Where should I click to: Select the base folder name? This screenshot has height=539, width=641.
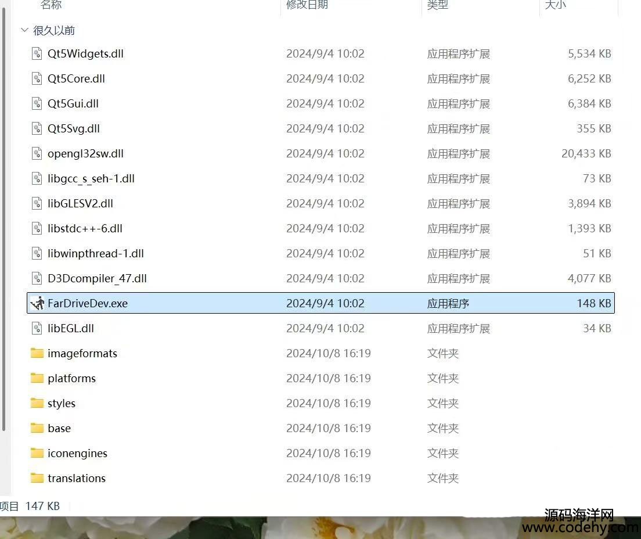coord(59,427)
